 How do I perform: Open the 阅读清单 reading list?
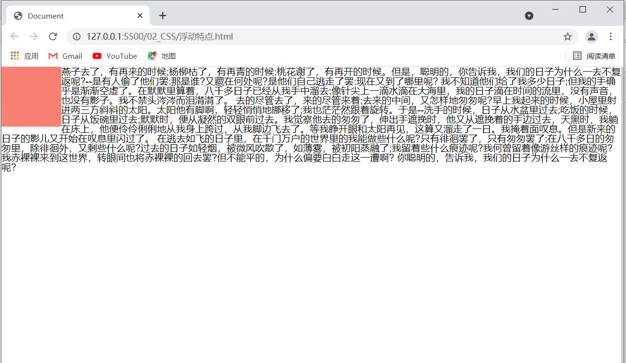tap(594, 56)
